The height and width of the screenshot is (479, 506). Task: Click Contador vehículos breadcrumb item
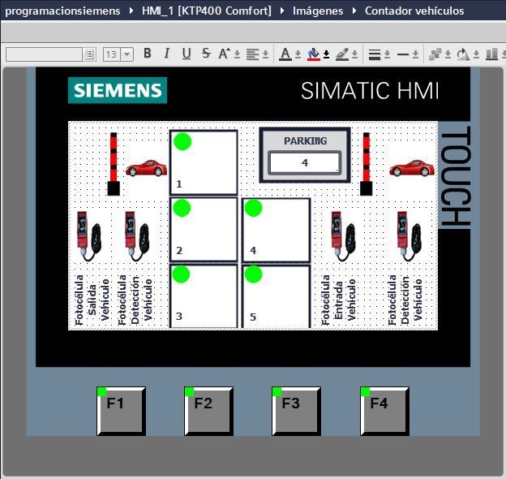(414, 11)
